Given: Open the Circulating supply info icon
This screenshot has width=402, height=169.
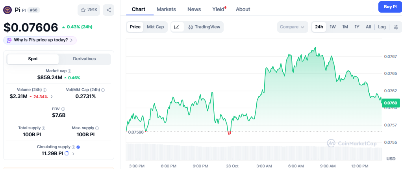Looking at the screenshot, I should click(x=73, y=147).
